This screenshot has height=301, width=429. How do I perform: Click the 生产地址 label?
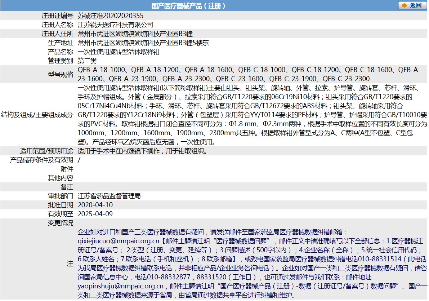61,43
